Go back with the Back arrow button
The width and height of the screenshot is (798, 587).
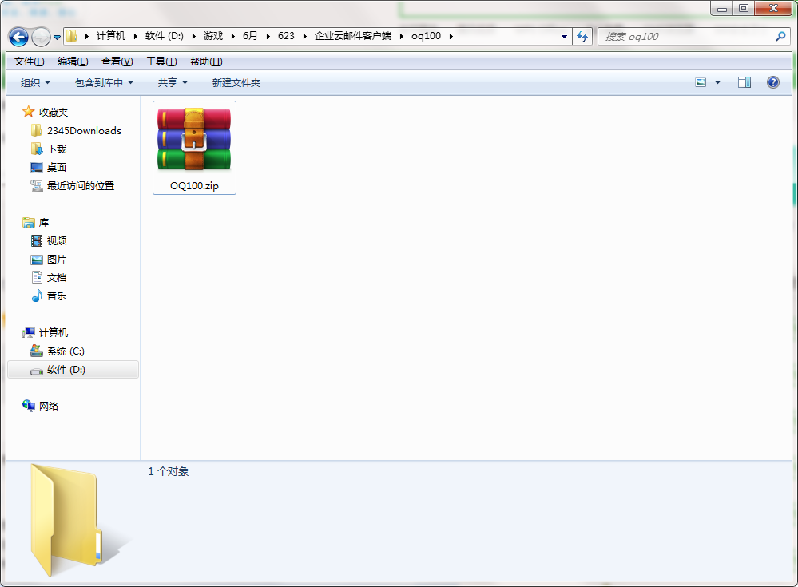(19, 37)
